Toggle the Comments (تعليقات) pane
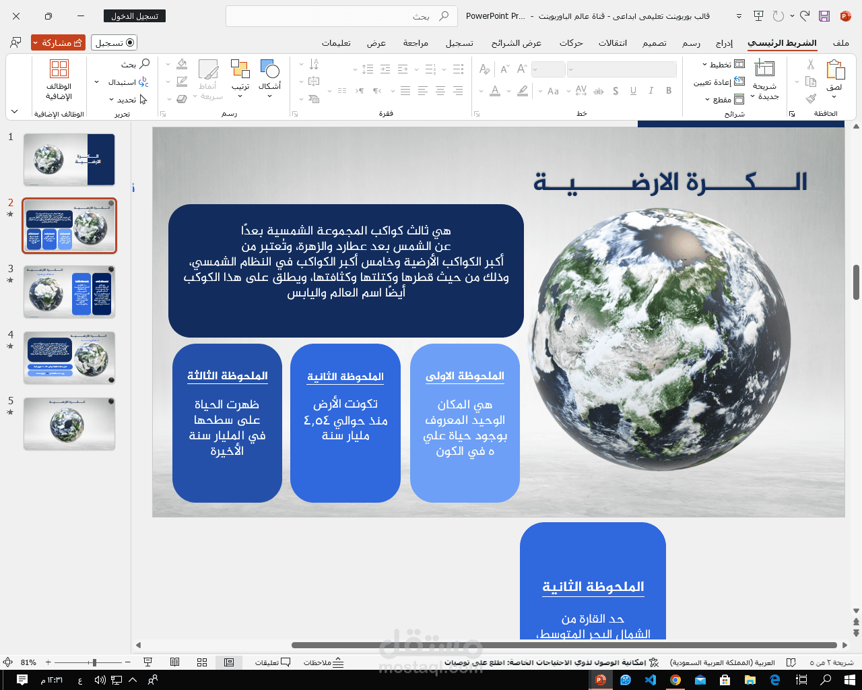The width and height of the screenshot is (862, 690). pos(273,662)
